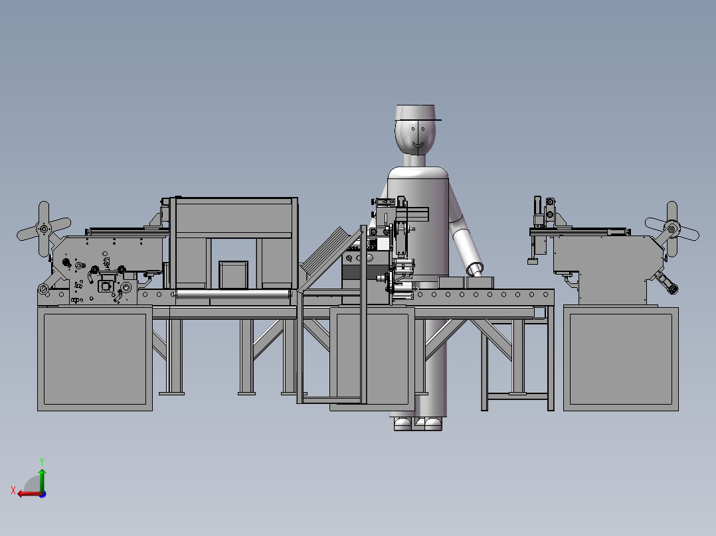
Task: Click the mannequin's flat-brimmed hat
Action: (416, 113)
